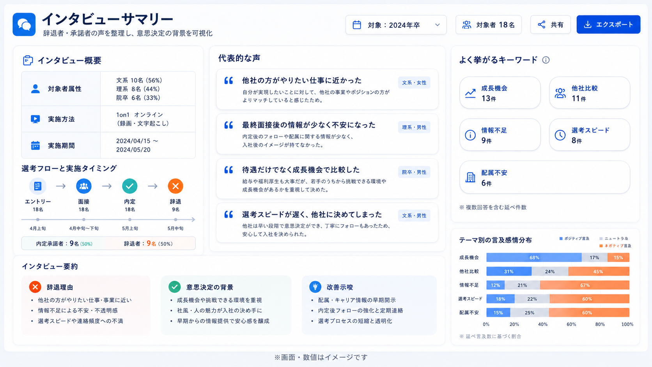
Task: Click the 面接 people step icon
Action: [84, 186]
